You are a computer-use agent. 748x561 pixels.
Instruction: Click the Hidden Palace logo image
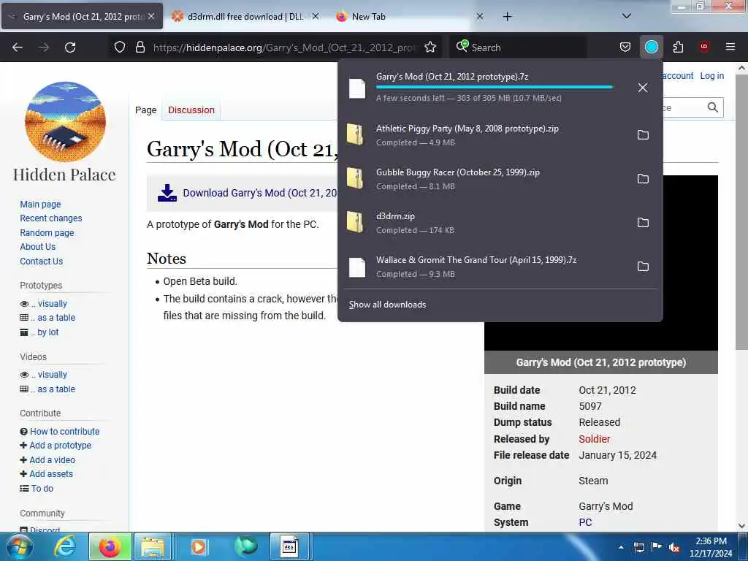pos(65,122)
